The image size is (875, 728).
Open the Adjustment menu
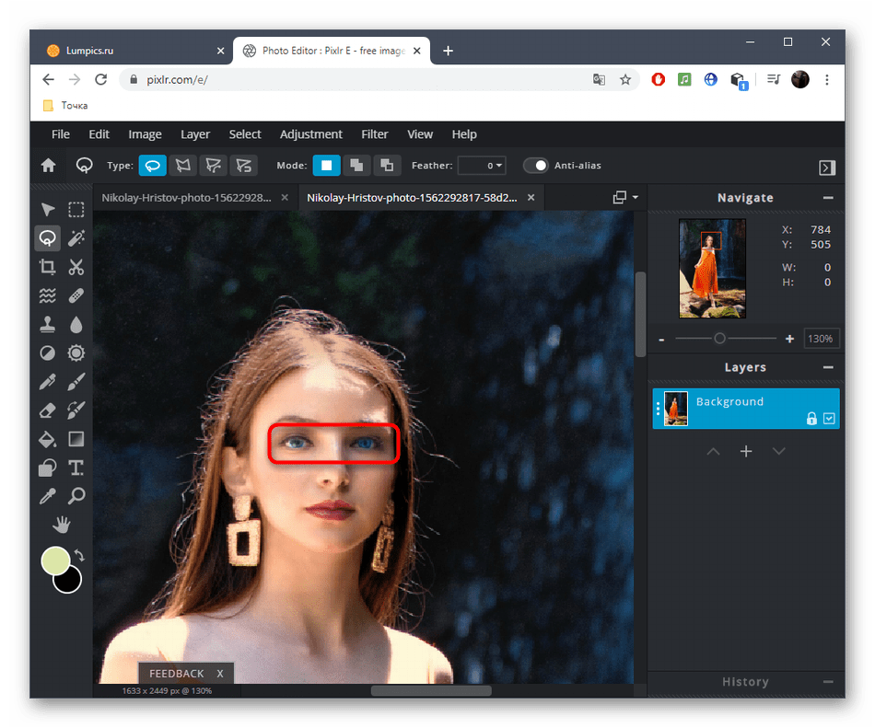[x=310, y=134]
